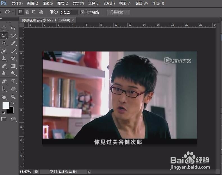Choose Subtract from Selection mode
The image size is (222, 175).
point(34,12)
